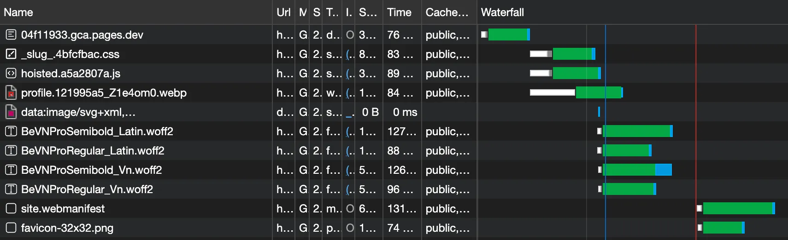This screenshot has height=240, width=788.
Task: Select the BeVNProRegular_Latin.woff2 request row
Action: point(93,151)
